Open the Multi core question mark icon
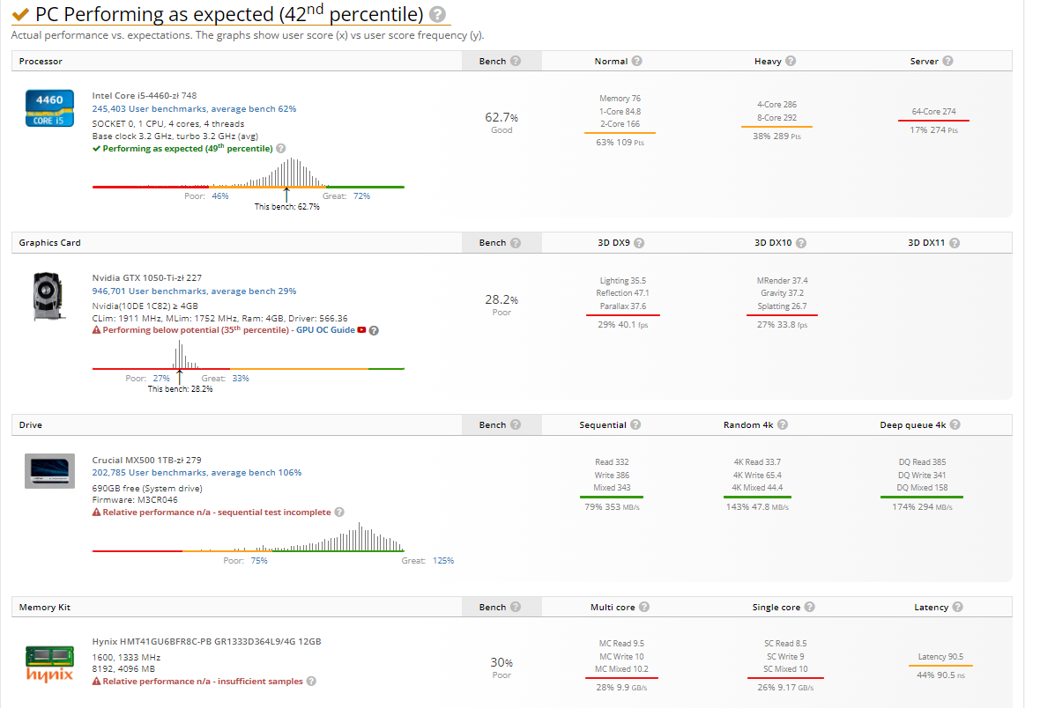1055x708 pixels. (x=643, y=607)
